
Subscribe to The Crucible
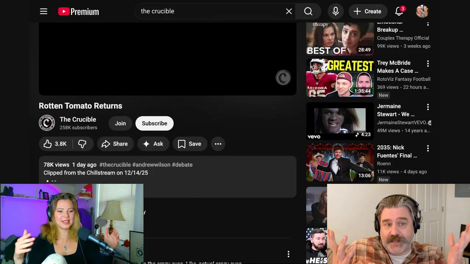coord(155,123)
